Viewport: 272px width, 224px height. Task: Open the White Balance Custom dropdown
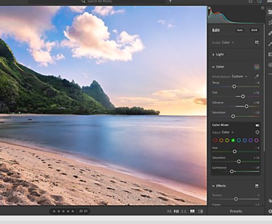pos(240,76)
